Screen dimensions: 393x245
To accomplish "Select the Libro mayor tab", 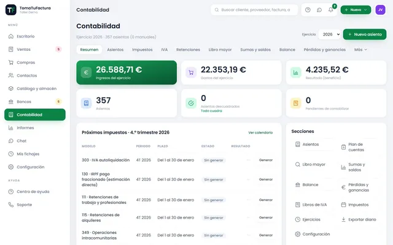I will point(220,50).
